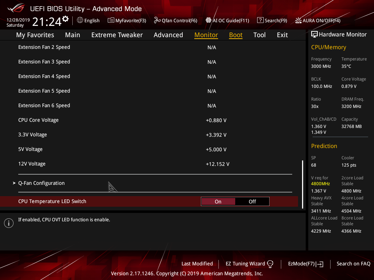The height and width of the screenshot is (280, 374).
Task: Click the ROG logo icon
Action: click(x=16, y=8)
